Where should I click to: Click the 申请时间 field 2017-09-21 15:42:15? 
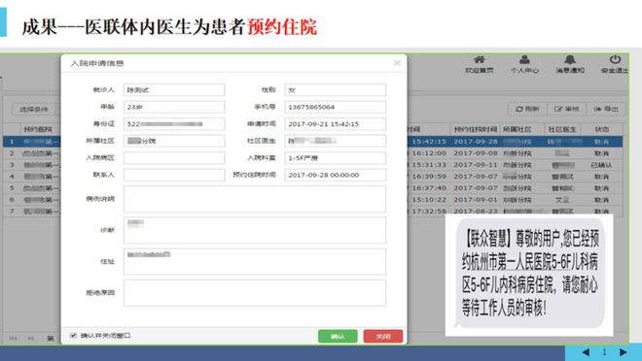point(336,124)
